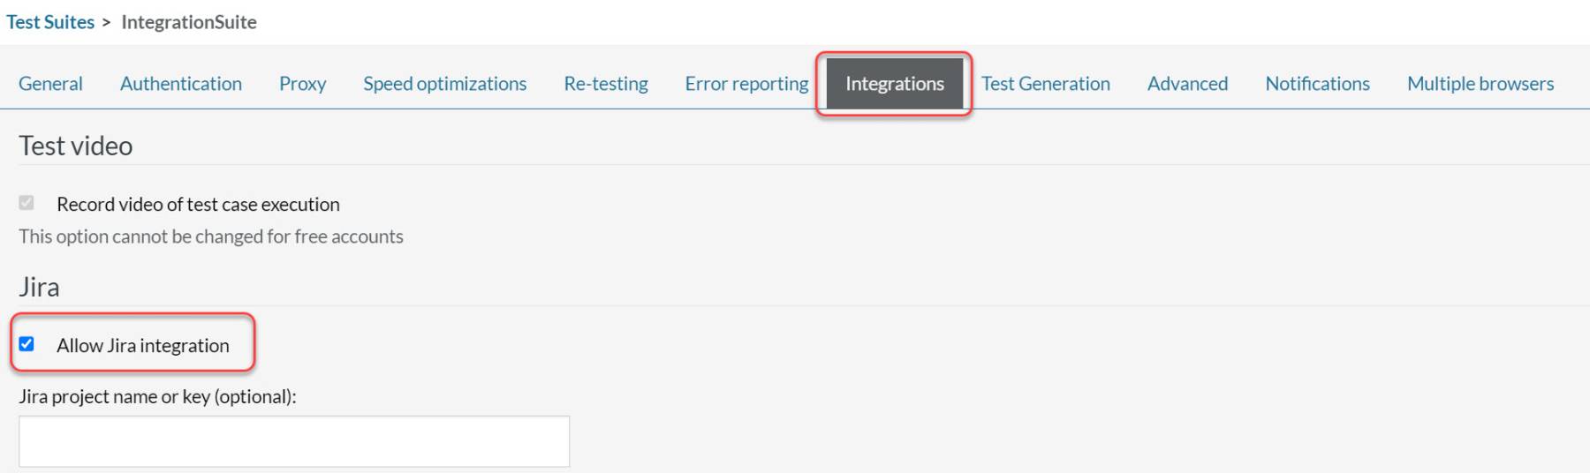Navigate back to Test Suites breadcrumb link
This screenshot has height=473, width=1590.
click(50, 22)
